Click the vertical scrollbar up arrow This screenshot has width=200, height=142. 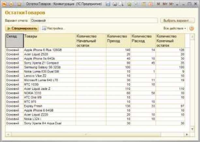coord(192,37)
